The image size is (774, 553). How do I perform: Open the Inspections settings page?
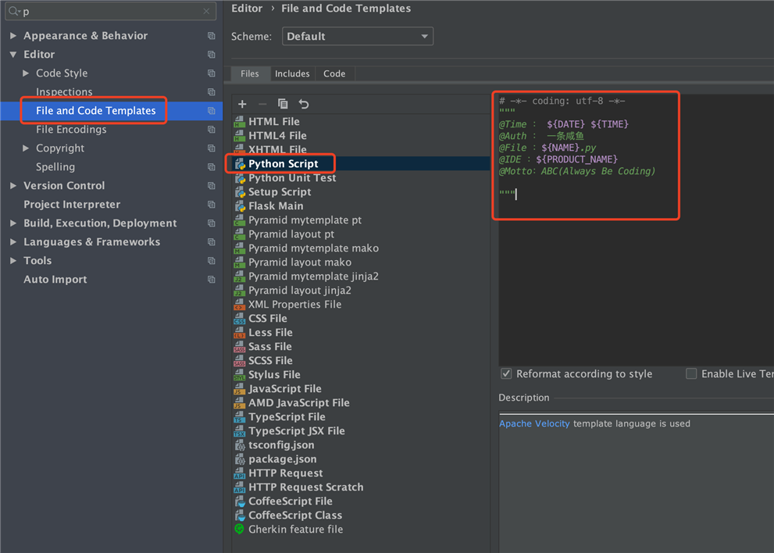[64, 92]
